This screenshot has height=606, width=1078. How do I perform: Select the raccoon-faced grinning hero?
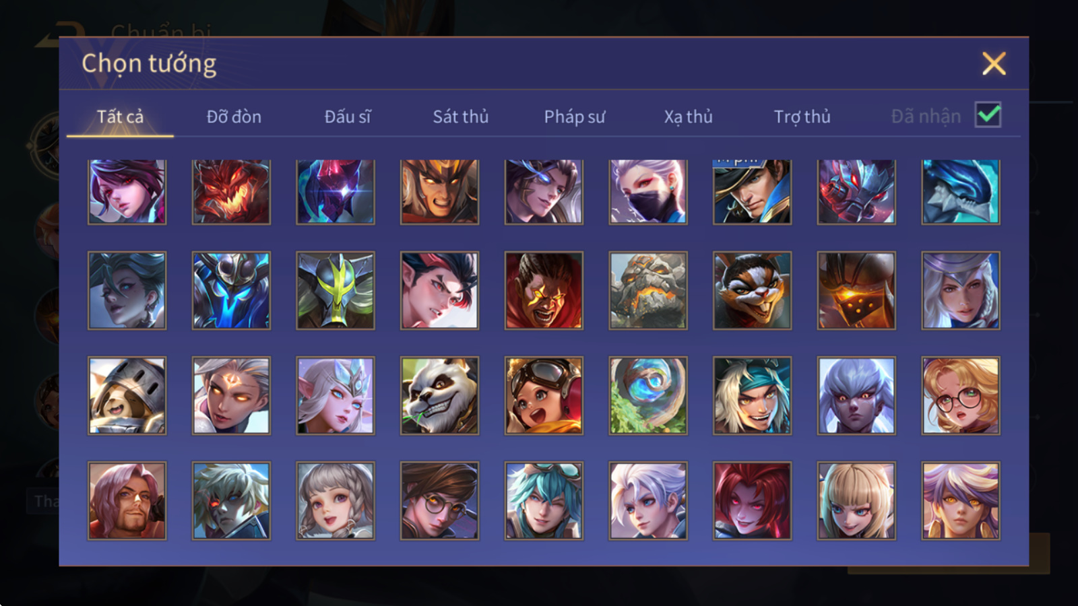click(x=752, y=290)
